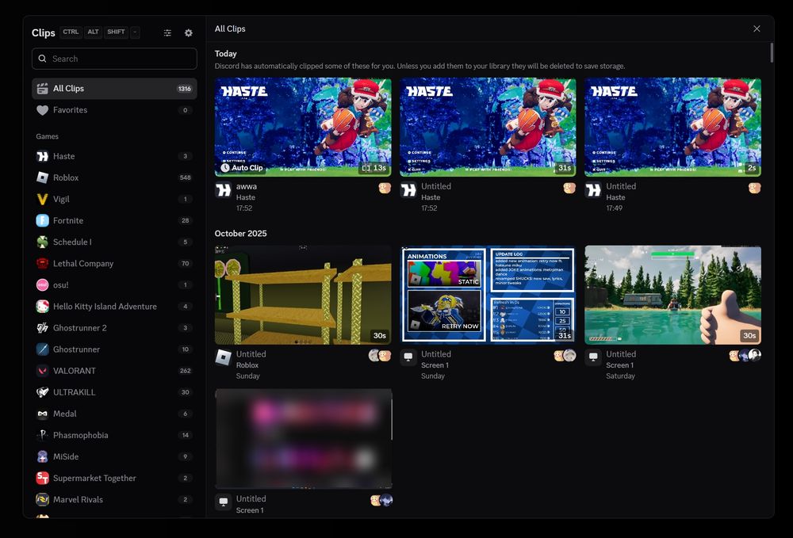The height and width of the screenshot is (538, 793).
Task: Click the Favorites heart icon
Action: 43,110
